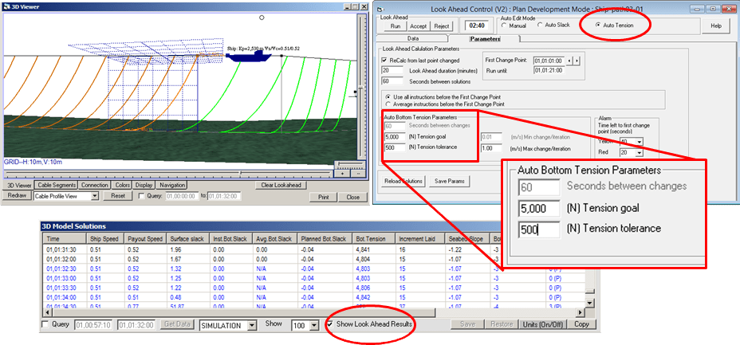740x345 pixels.
Task: Enable Query checkbox in 3D Model Solutions
Action: click(45, 324)
